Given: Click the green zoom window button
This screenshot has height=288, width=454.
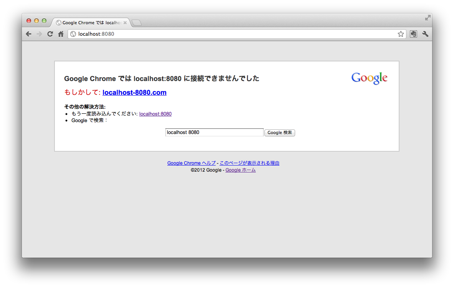Looking at the screenshot, I should pyautogui.click(x=44, y=21).
